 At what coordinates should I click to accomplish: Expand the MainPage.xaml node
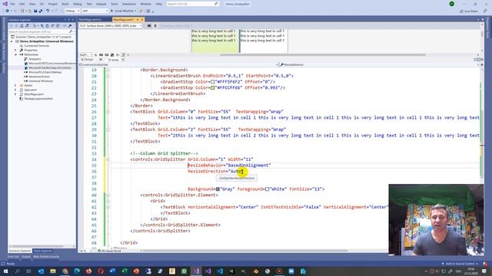coord(15,94)
